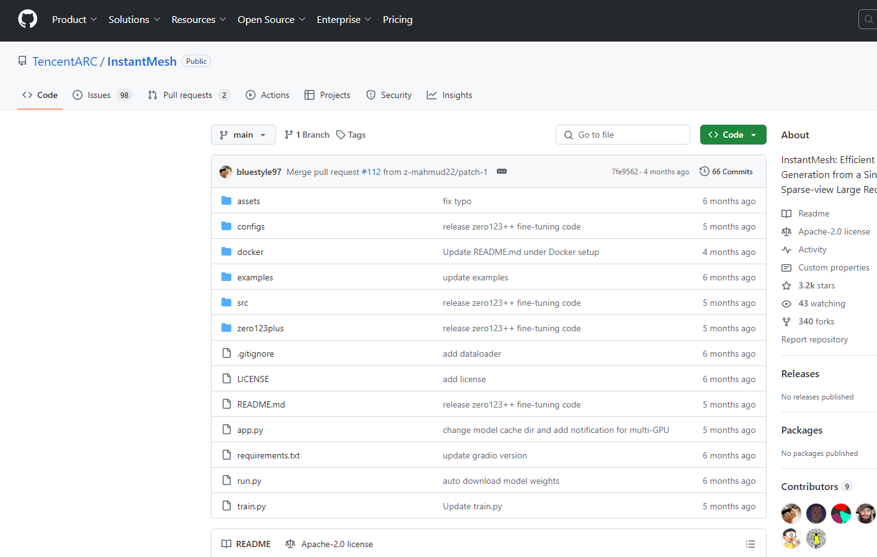Open the green Code dropdown button
Viewport: 877px width, 557px height.
733,135
